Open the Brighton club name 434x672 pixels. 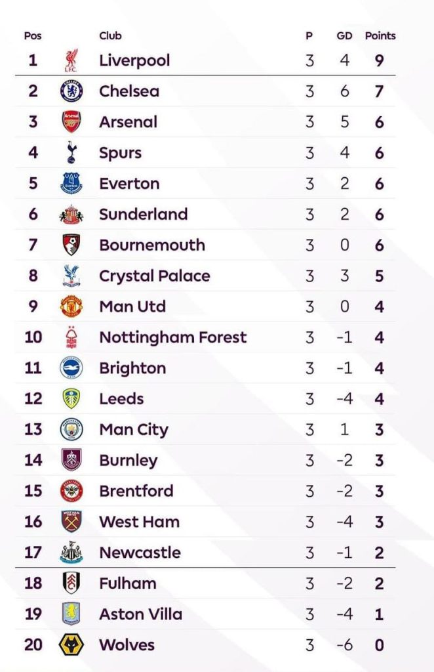tap(132, 368)
